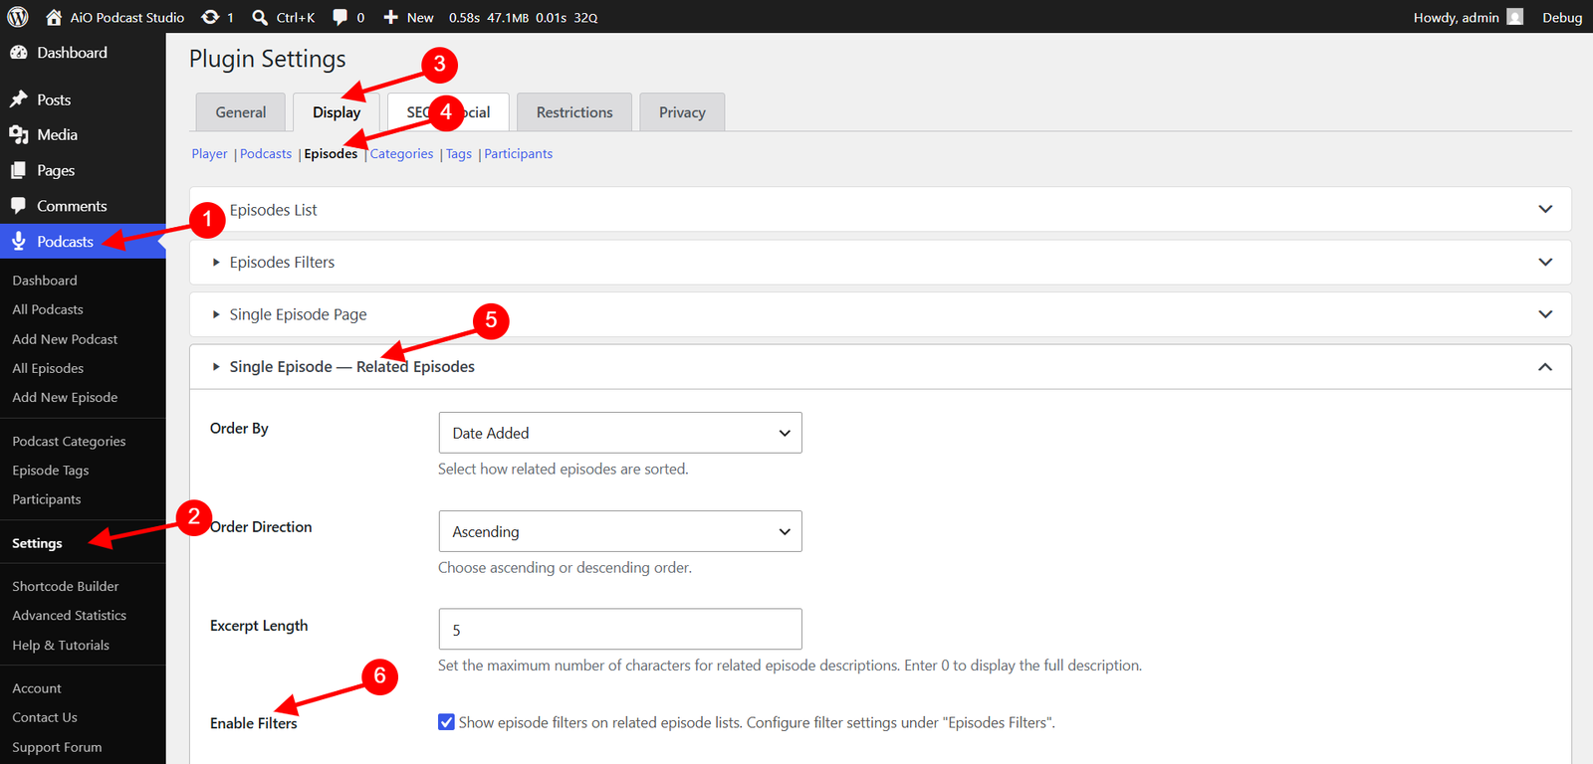This screenshot has height=764, width=1593.
Task: Click the Dashboard gauge icon in sidebar
Action: pos(18,53)
